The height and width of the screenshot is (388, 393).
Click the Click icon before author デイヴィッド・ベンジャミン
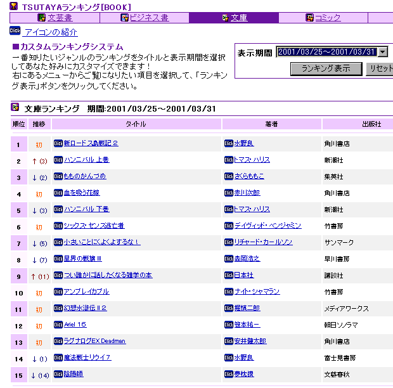point(229,226)
